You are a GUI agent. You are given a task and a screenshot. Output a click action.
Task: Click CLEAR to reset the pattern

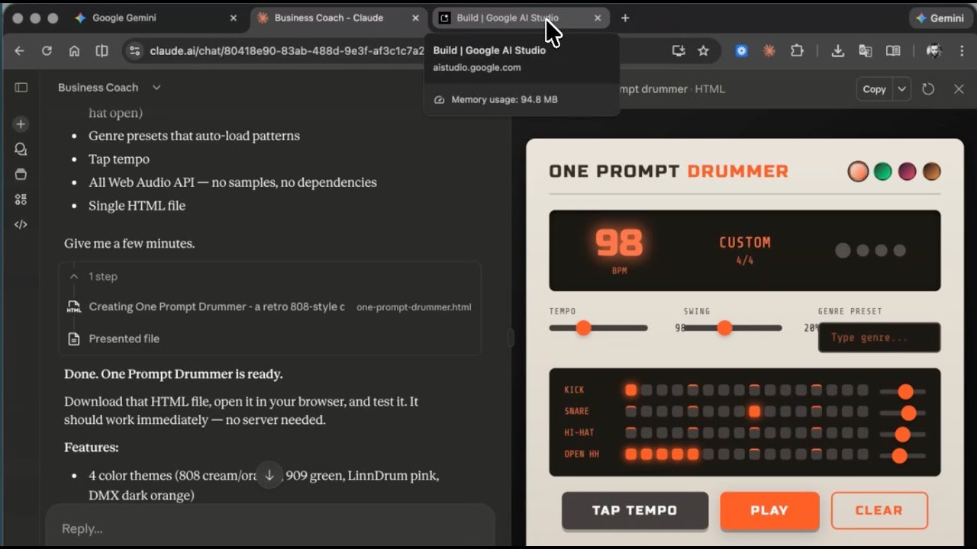tap(879, 510)
